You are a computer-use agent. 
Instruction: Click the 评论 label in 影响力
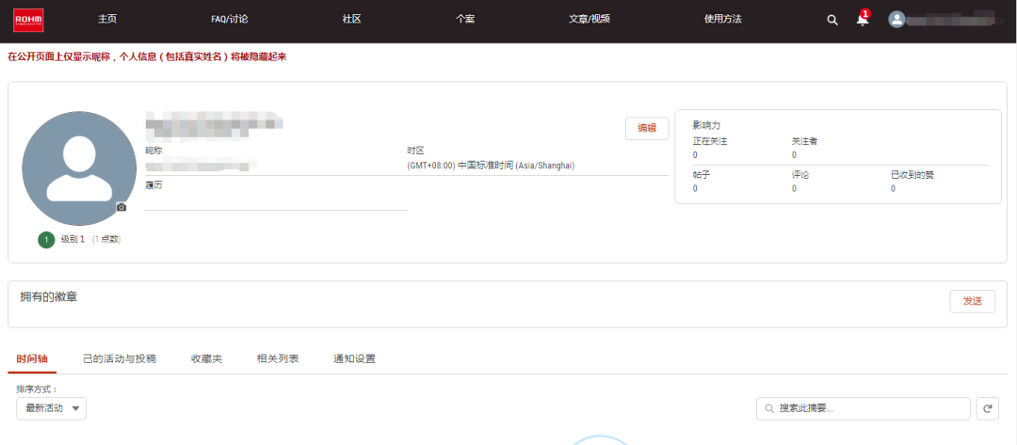tap(799, 175)
